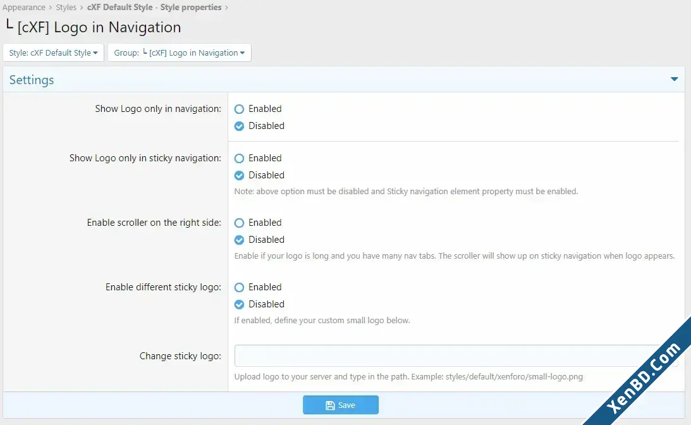Viewport: 691px width, 425px height.
Task: Select Disabled for Show Logo only in navigation
Action: 240,126
